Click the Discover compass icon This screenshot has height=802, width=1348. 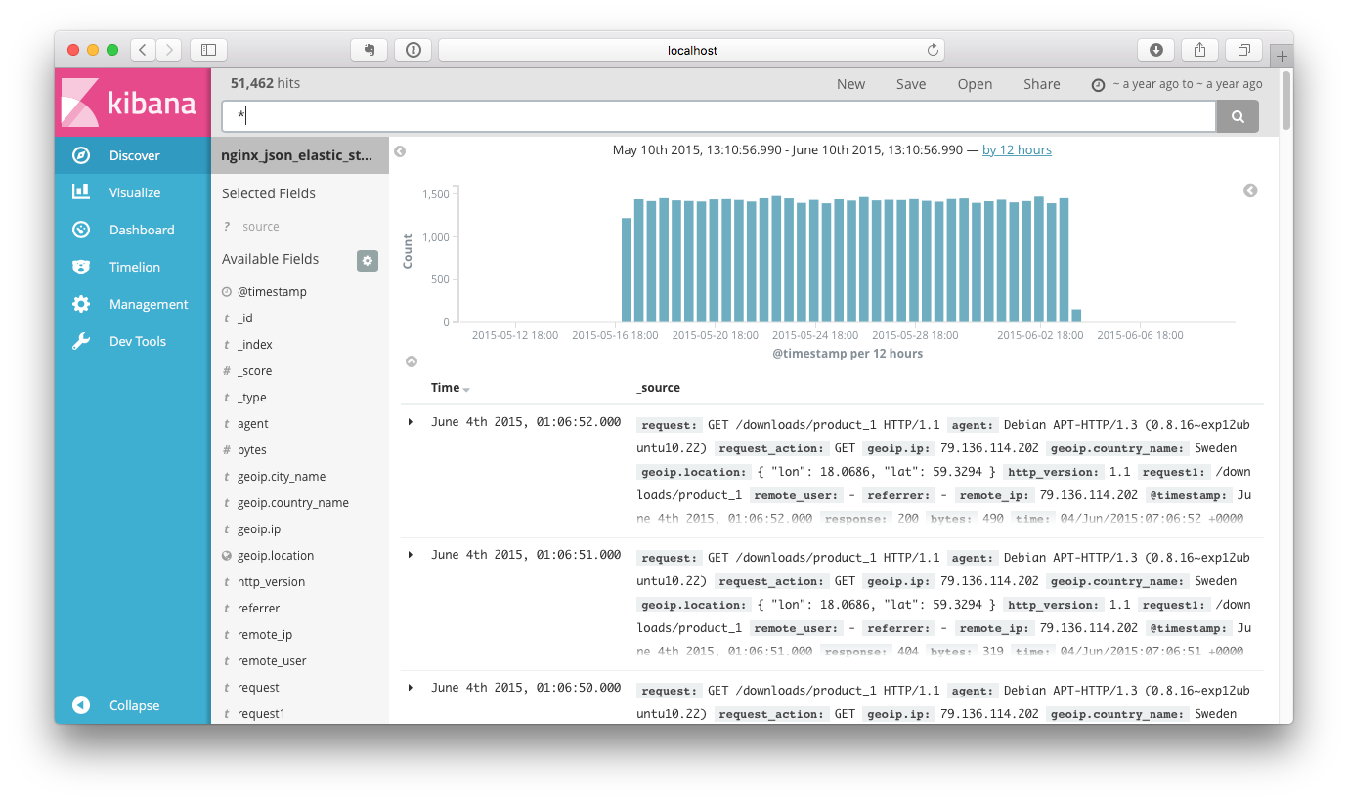pos(81,155)
